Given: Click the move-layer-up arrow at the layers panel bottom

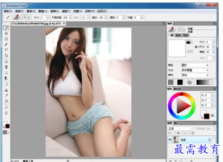Looking at the screenshot, I should tap(170, 161).
